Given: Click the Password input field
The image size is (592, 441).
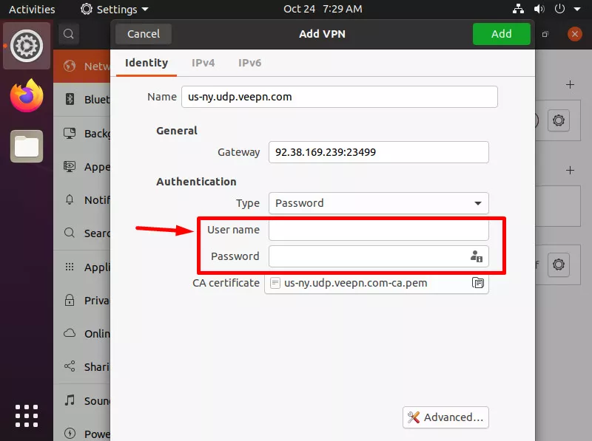Looking at the screenshot, I should [379, 256].
